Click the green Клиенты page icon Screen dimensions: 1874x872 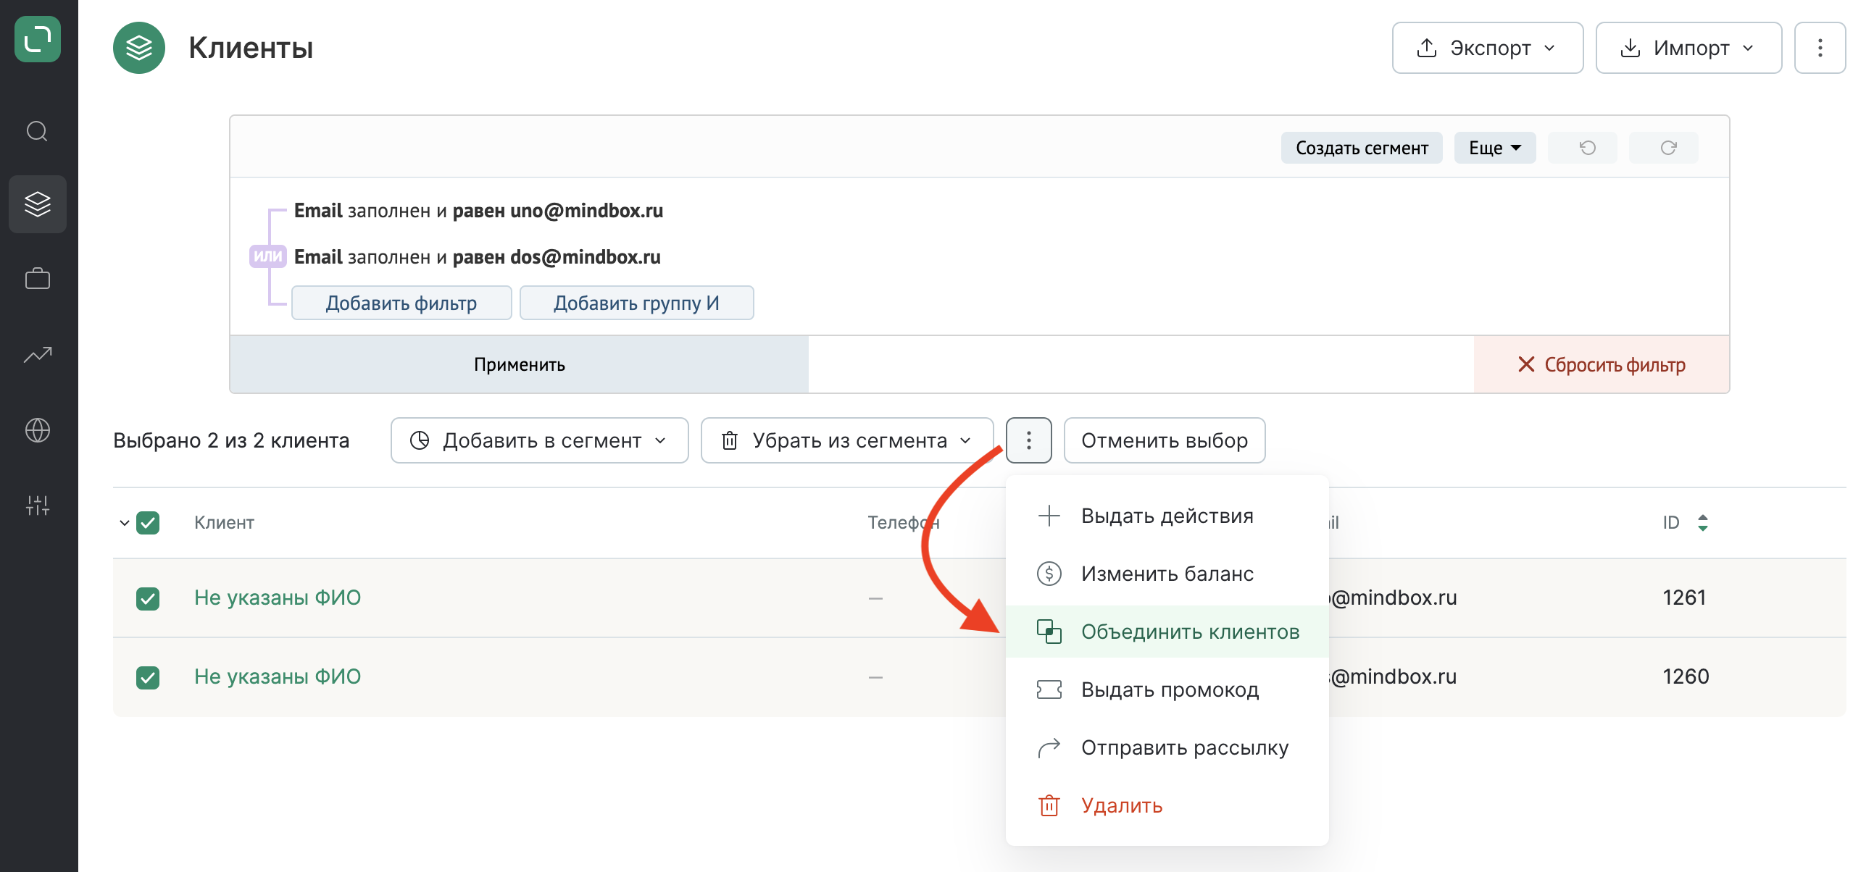click(139, 48)
